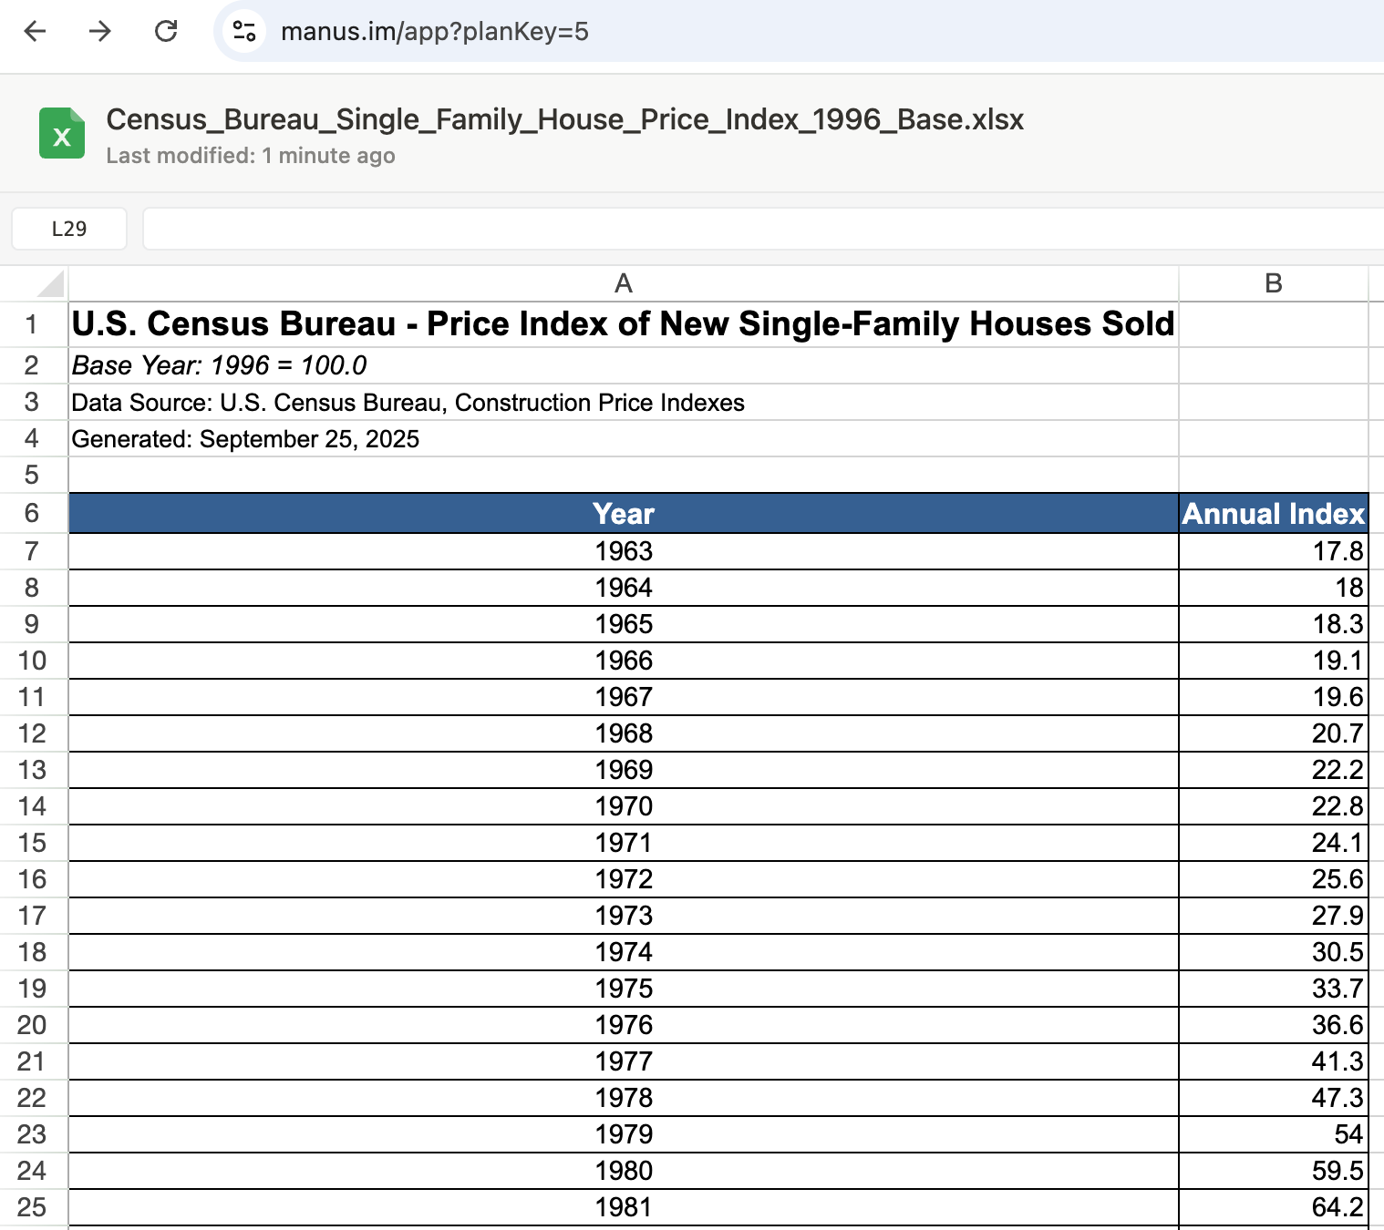Select index value 19.6
Viewport: 1384px width, 1230px height.
point(1274,697)
